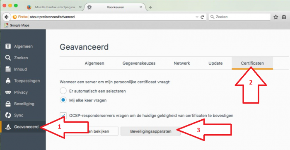The height and width of the screenshot is (150, 290).
Task: Open a new tab with plus button
Action: [x=150, y=7]
